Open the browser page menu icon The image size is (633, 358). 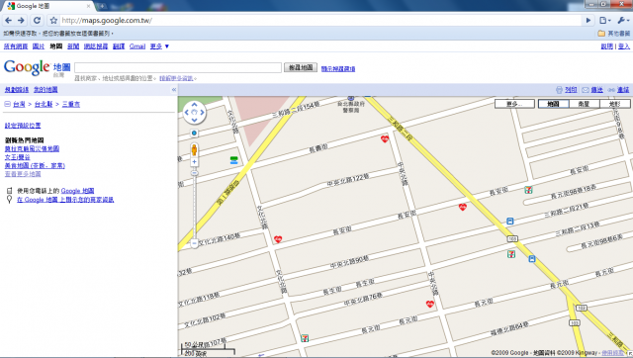point(604,20)
